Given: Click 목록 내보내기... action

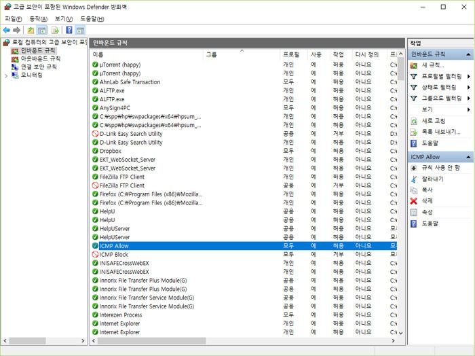Looking at the screenshot, I should click(441, 132).
